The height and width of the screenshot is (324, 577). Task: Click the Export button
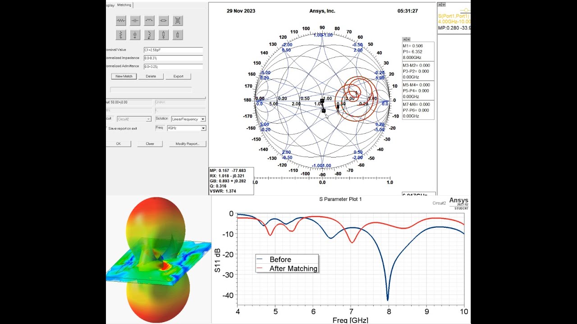[x=178, y=76]
